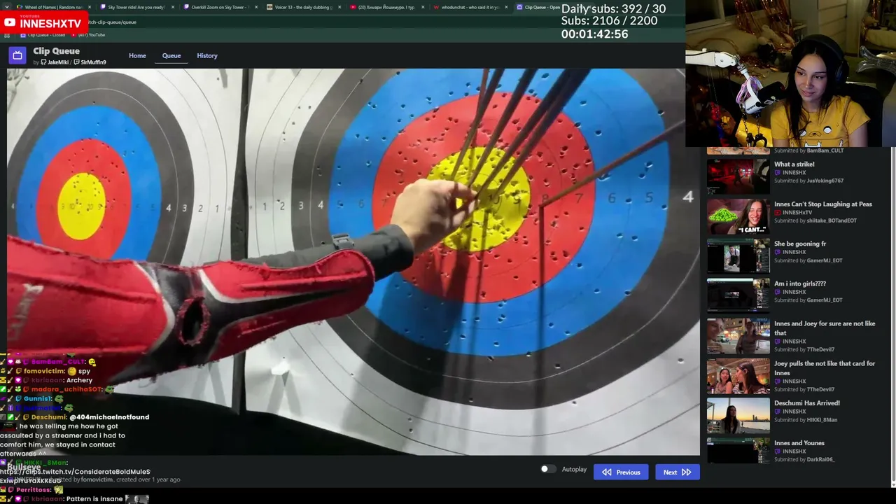
Task: Click the YouTube INNESHXTV channel badge
Action: [43, 22]
